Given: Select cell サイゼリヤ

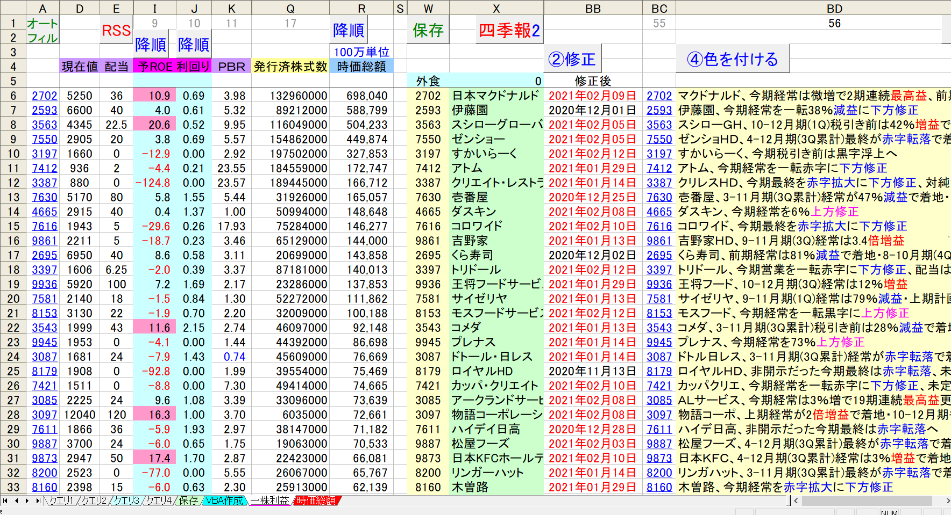Looking at the screenshot, I should [496, 299].
